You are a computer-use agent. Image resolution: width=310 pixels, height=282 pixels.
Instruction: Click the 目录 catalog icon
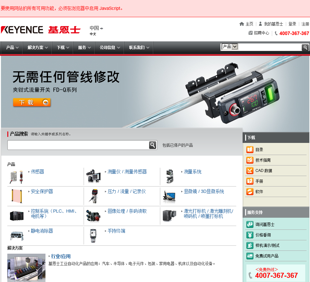click(250, 150)
